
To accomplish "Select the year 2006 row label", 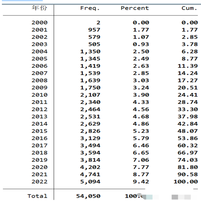I will click(x=40, y=66).
